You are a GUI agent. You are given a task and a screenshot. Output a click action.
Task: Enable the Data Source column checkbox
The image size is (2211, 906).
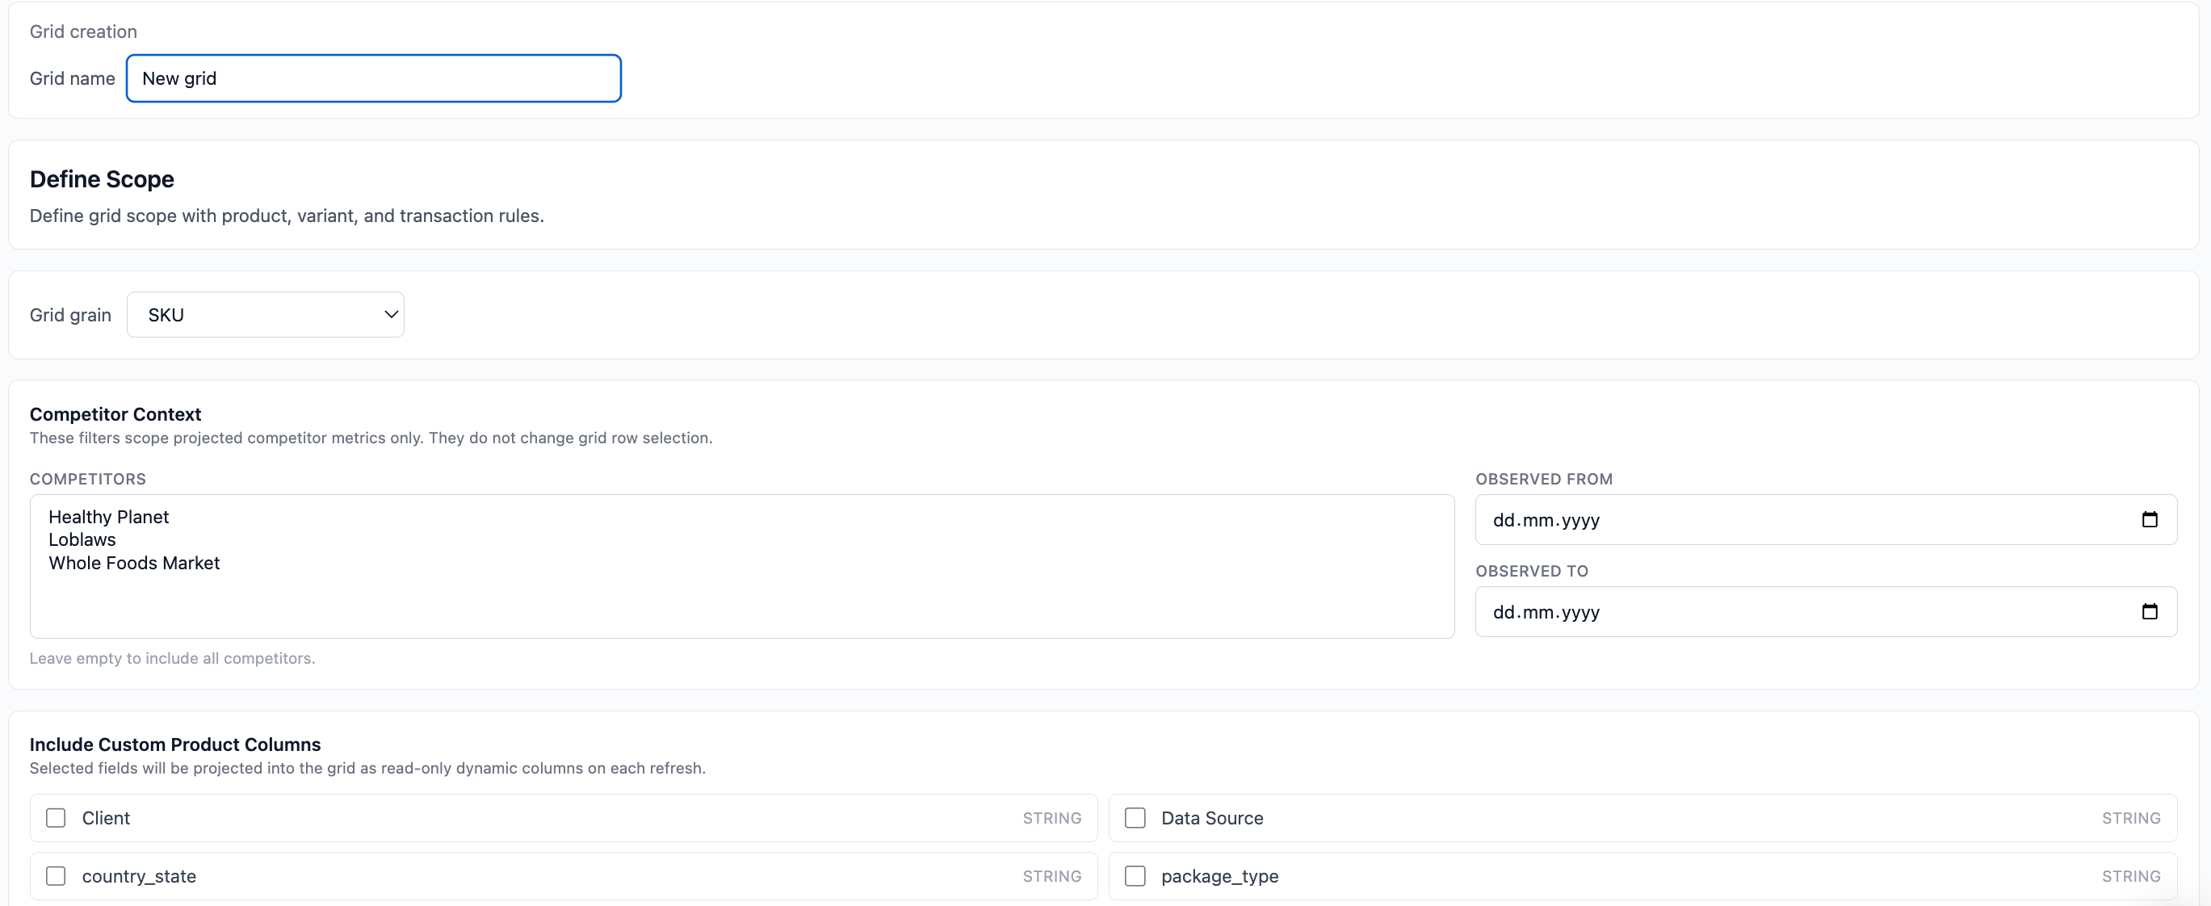[x=1135, y=818]
